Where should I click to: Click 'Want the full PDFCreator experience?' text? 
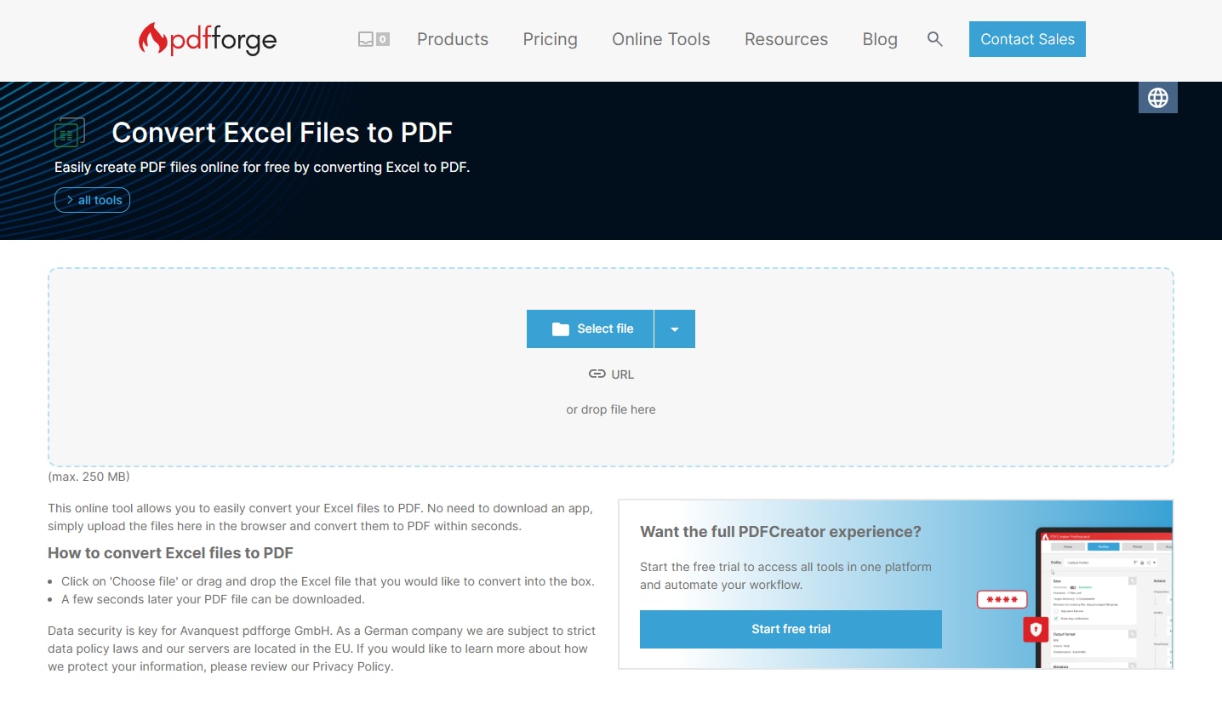(780, 532)
